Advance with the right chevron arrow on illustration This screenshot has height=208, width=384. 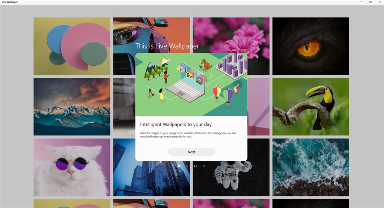point(238,84)
